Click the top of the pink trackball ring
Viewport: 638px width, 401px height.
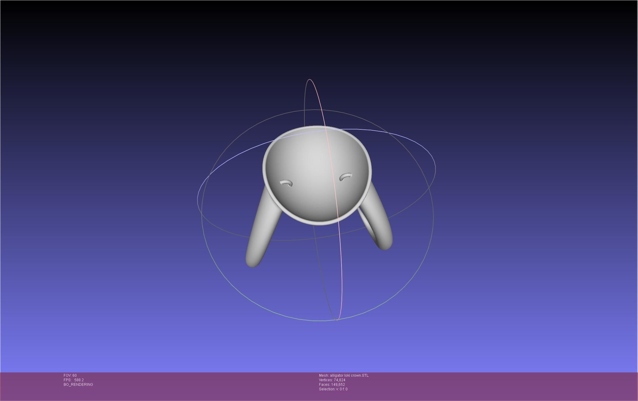coord(310,80)
